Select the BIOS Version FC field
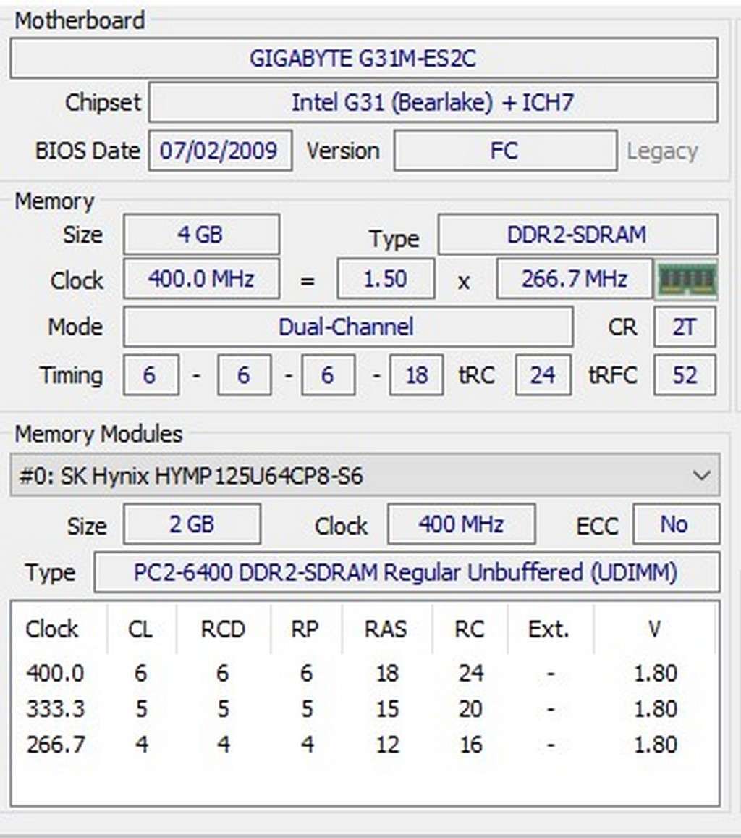The width and height of the screenshot is (741, 838). 504,151
